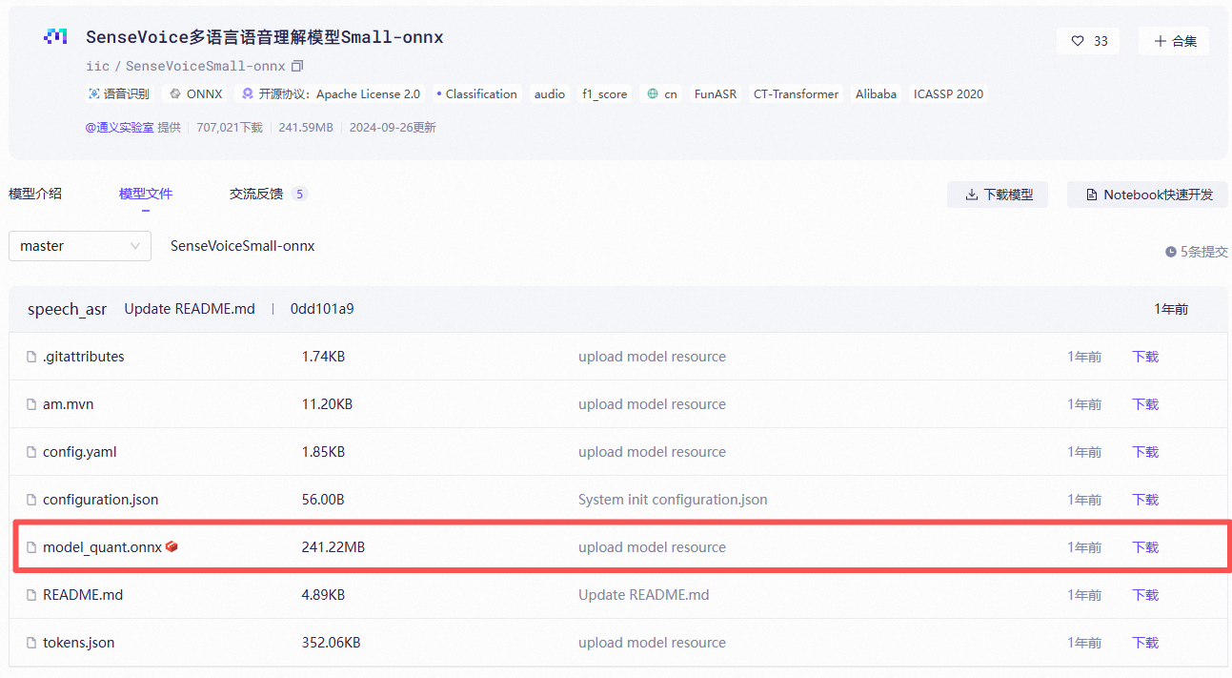
Task: Click the red LFS icon after model_quant.onnx
Action: (x=172, y=546)
